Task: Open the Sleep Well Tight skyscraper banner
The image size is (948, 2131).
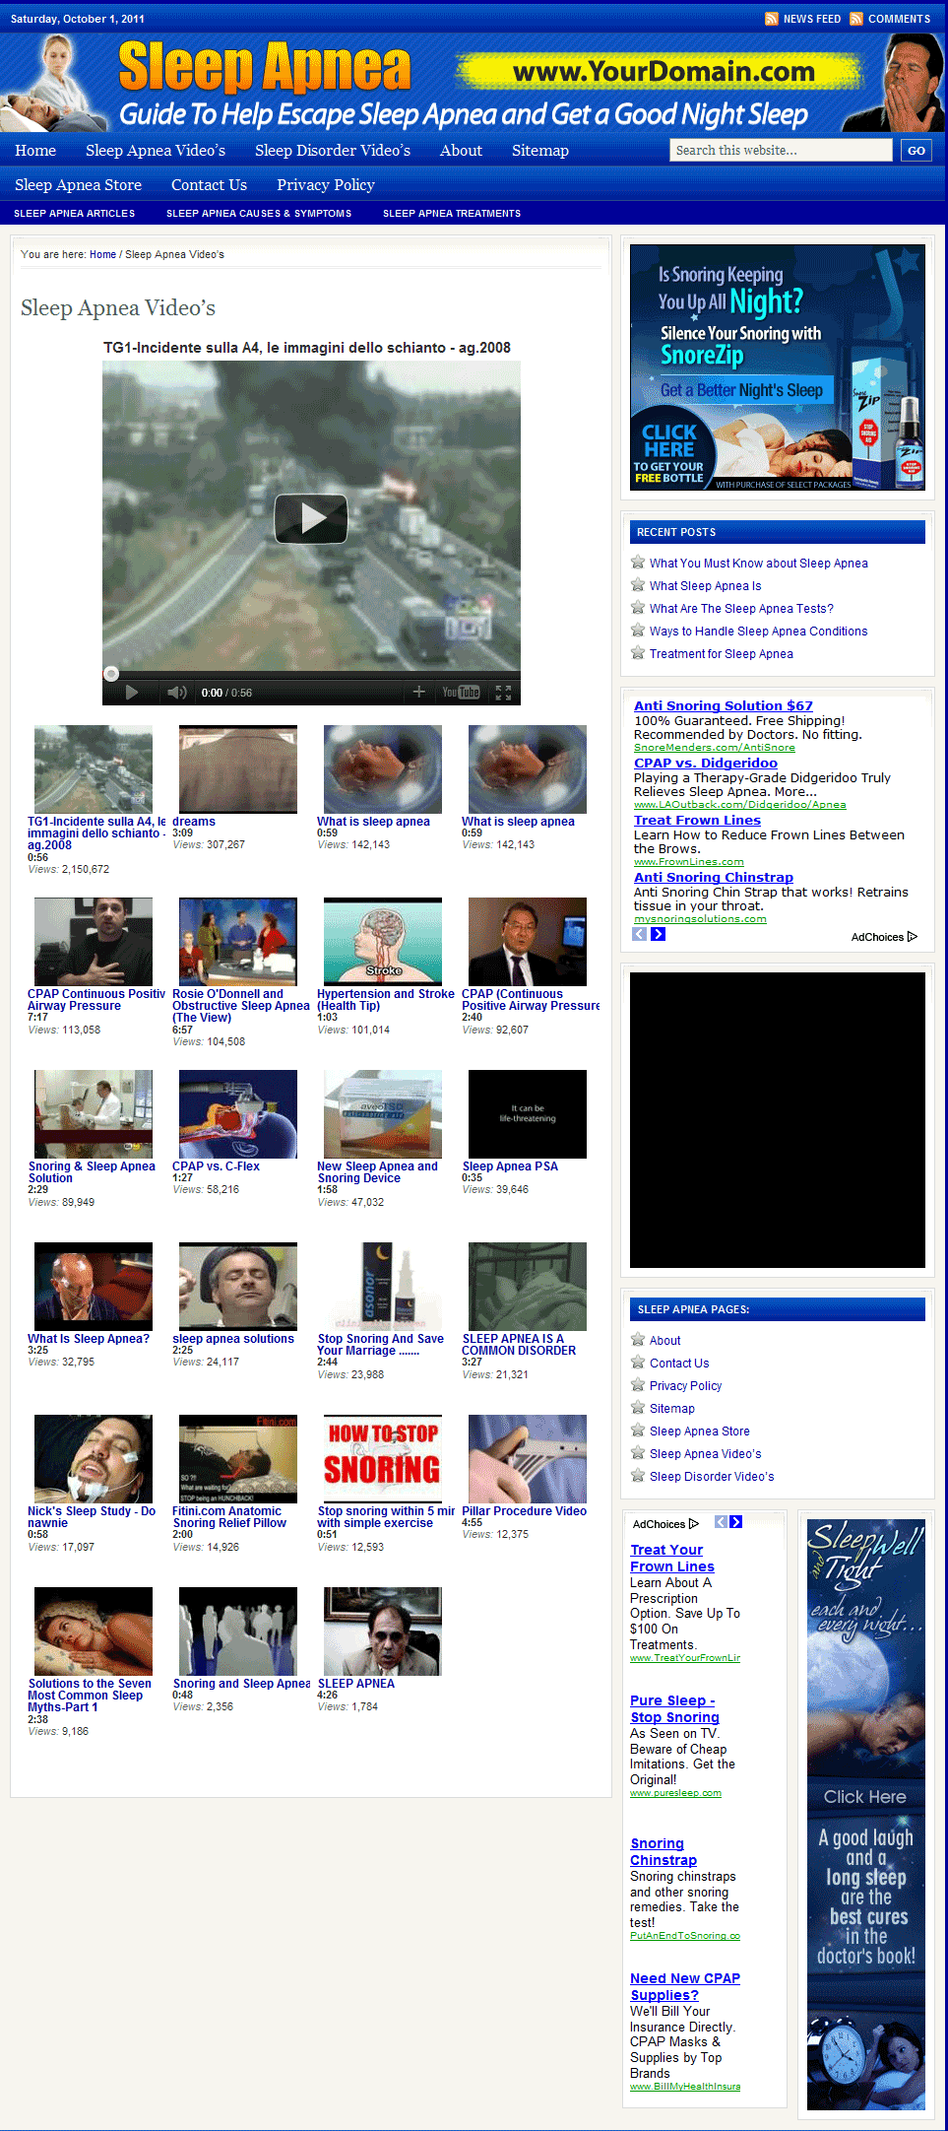Action: [866, 1815]
